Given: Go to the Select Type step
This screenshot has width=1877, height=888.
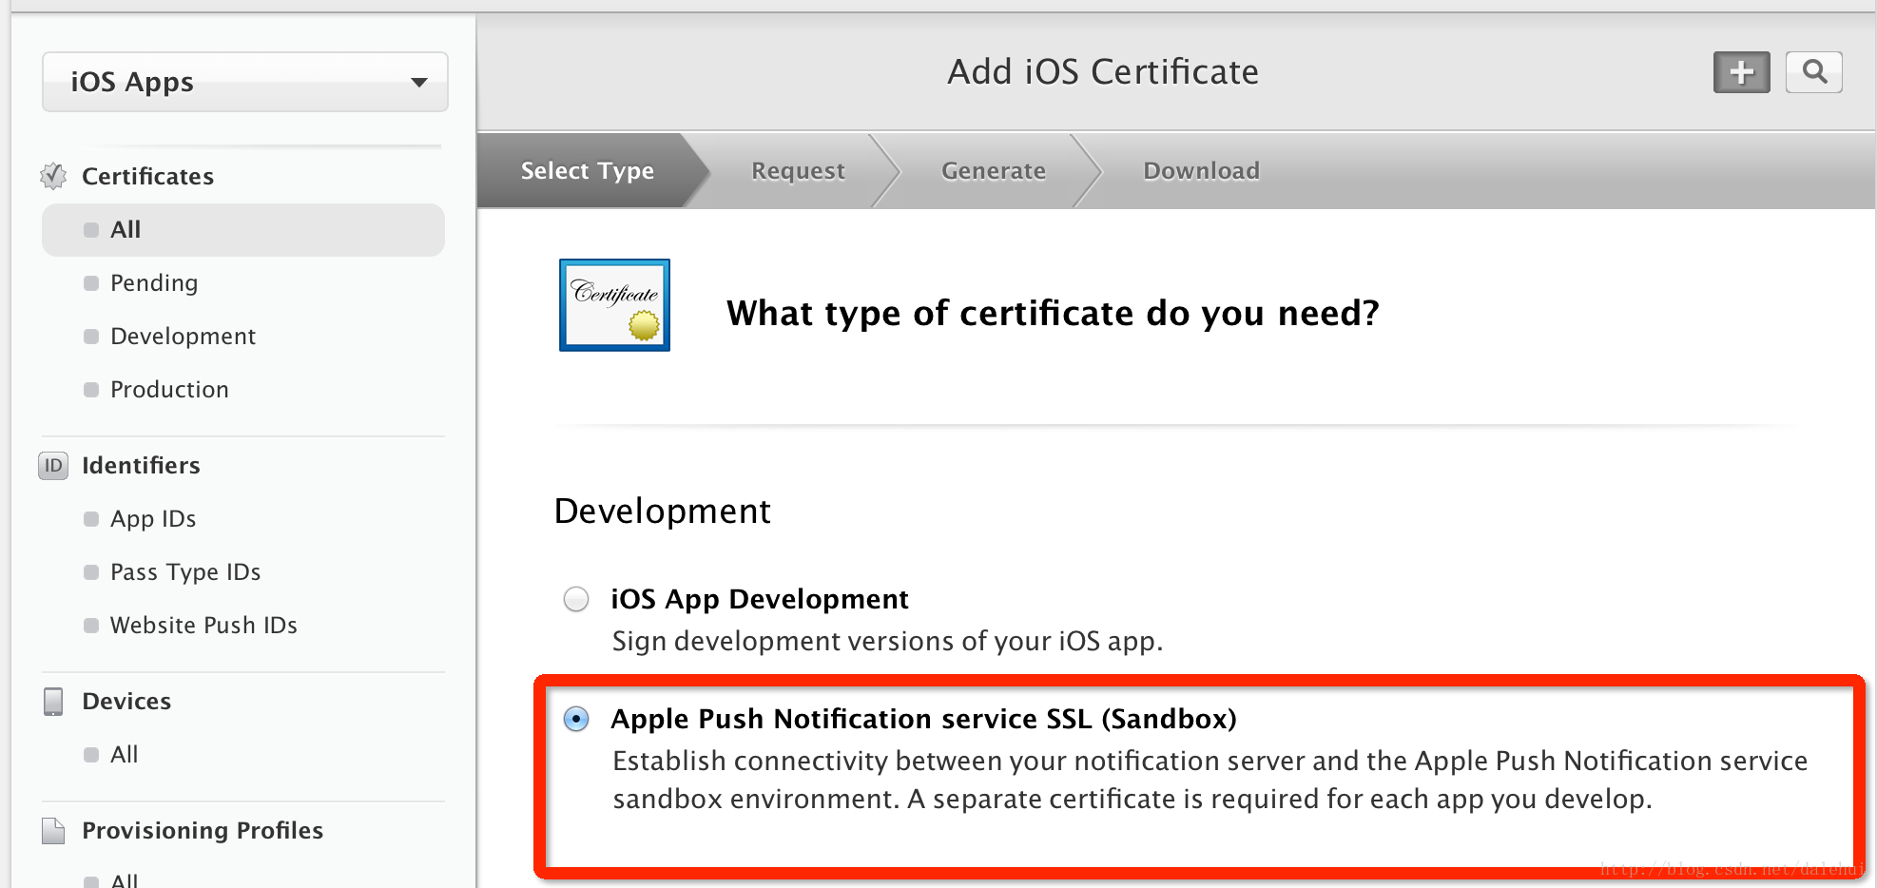Looking at the screenshot, I should pos(587,170).
